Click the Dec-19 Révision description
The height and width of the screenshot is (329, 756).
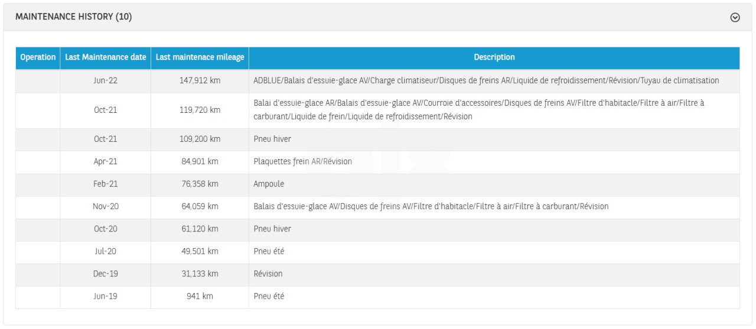(x=268, y=273)
